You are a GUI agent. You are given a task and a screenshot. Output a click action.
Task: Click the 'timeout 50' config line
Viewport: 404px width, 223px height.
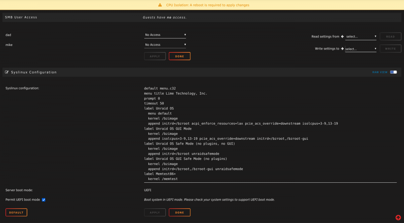[154, 103]
